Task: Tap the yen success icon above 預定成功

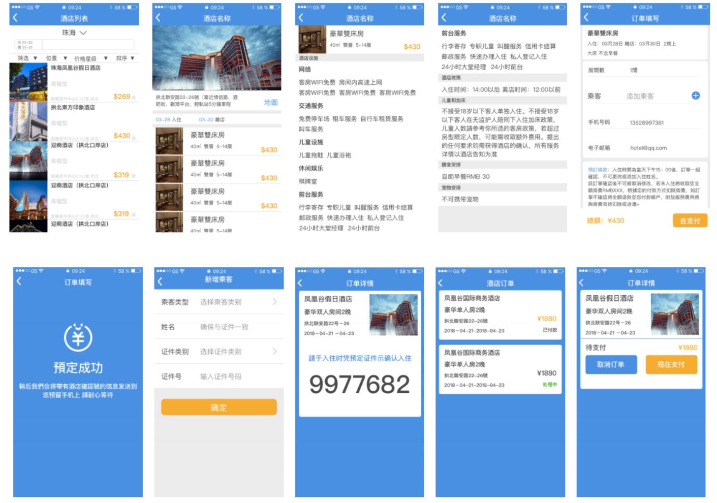Action: [x=78, y=337]
